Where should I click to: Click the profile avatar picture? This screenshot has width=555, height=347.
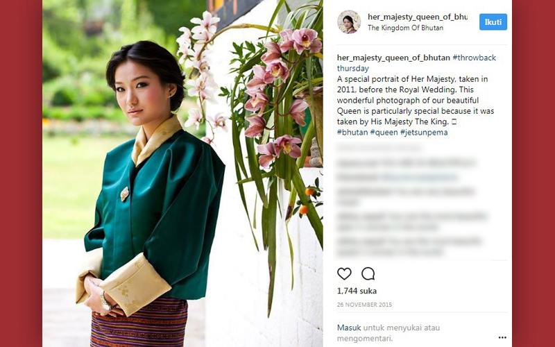click(349, 22)
